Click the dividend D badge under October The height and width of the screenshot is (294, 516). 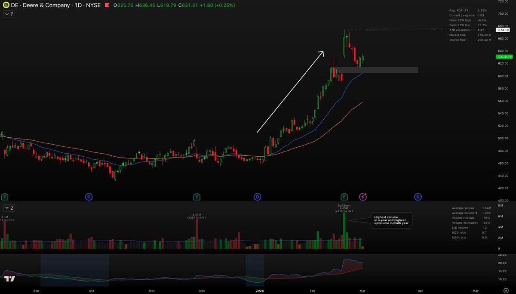tap(89, 196)
